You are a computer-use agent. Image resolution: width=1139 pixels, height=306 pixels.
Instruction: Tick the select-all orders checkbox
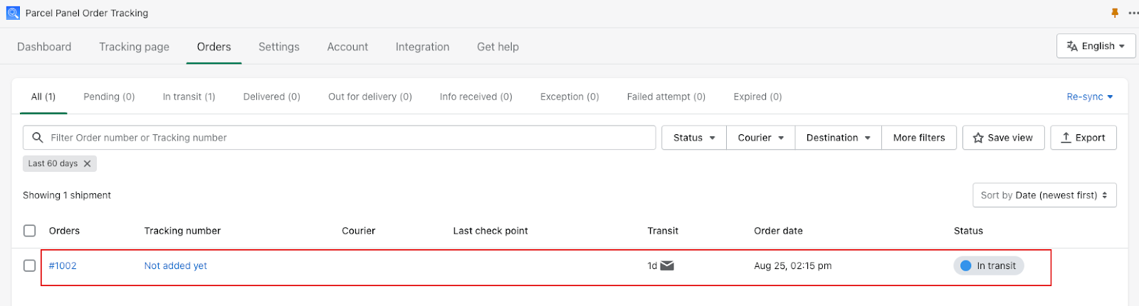click(x=29, y=231)
